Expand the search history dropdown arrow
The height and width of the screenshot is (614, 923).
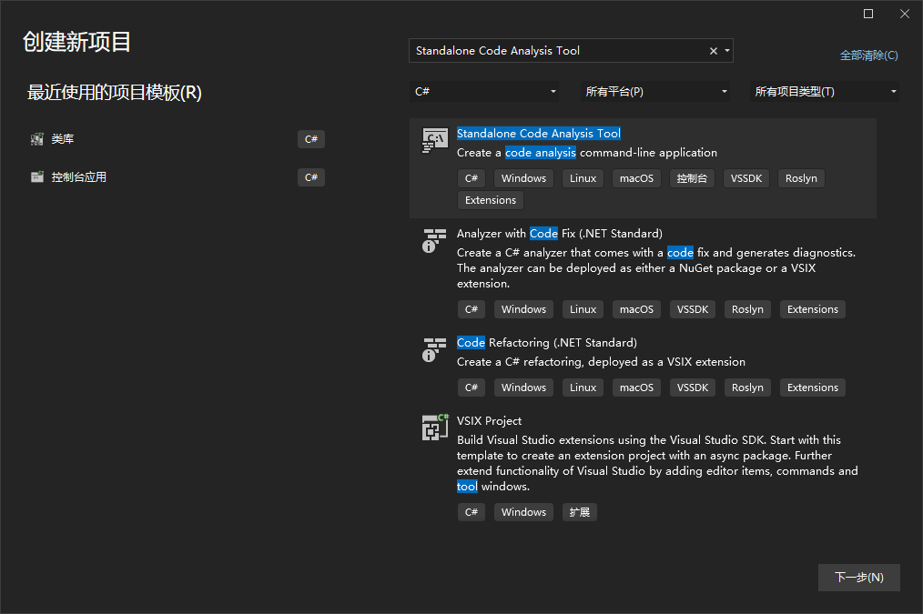tap(726, 51)
